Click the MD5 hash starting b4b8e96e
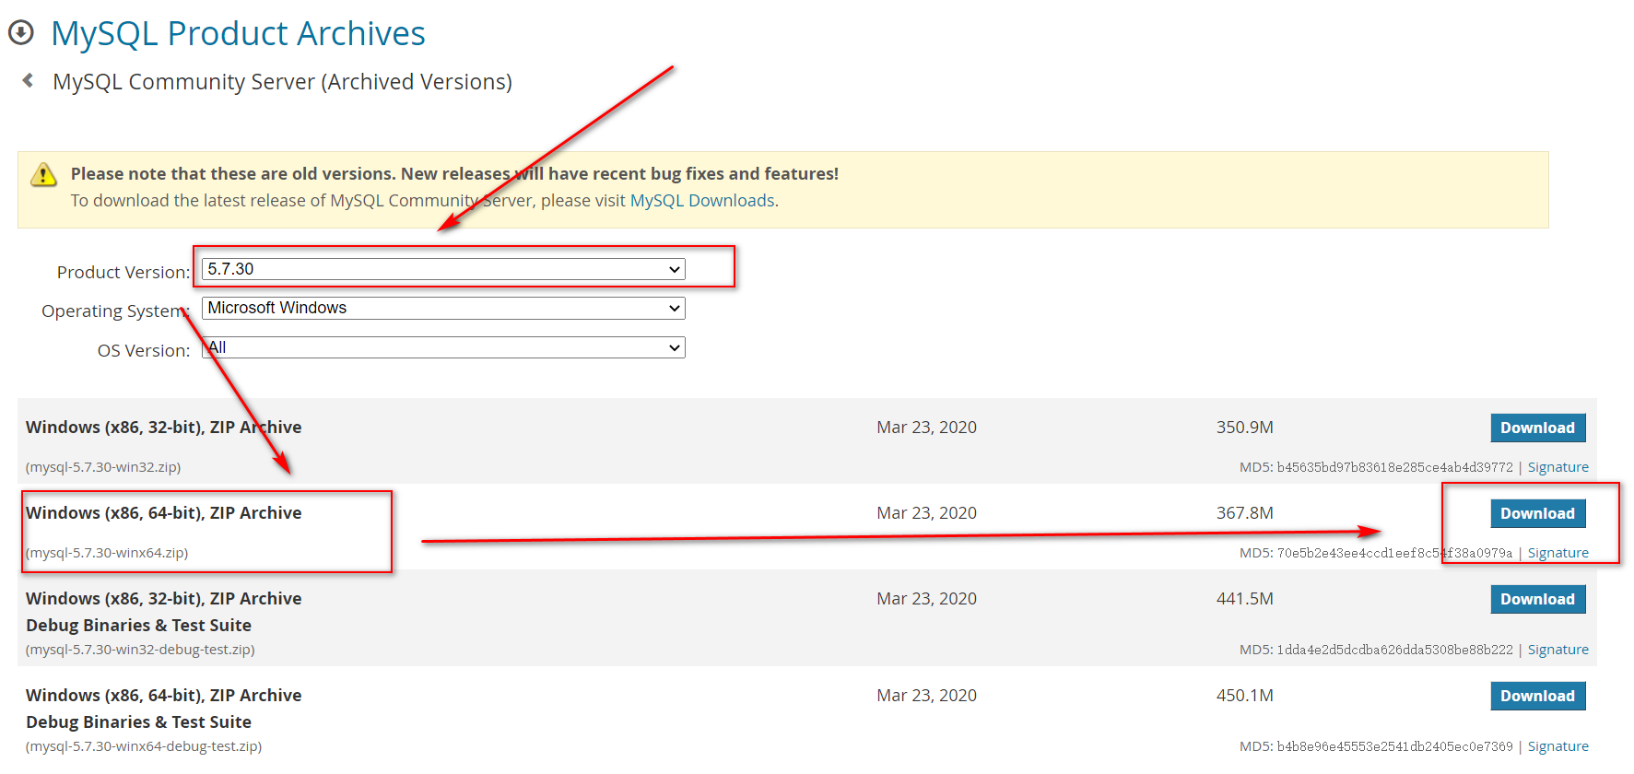The width and height of the screenshot is (1634, 774). [x=1394, y=746]
